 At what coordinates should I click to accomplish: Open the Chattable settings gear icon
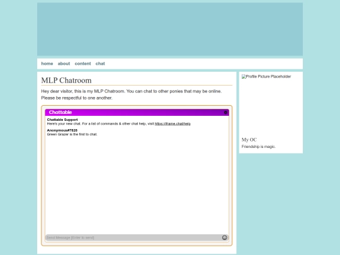click(225, 112)
